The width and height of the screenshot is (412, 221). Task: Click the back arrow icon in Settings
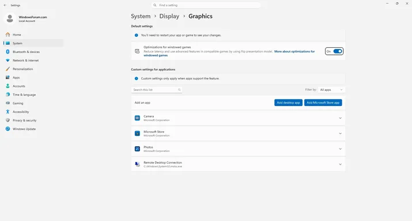pos(5,5)
